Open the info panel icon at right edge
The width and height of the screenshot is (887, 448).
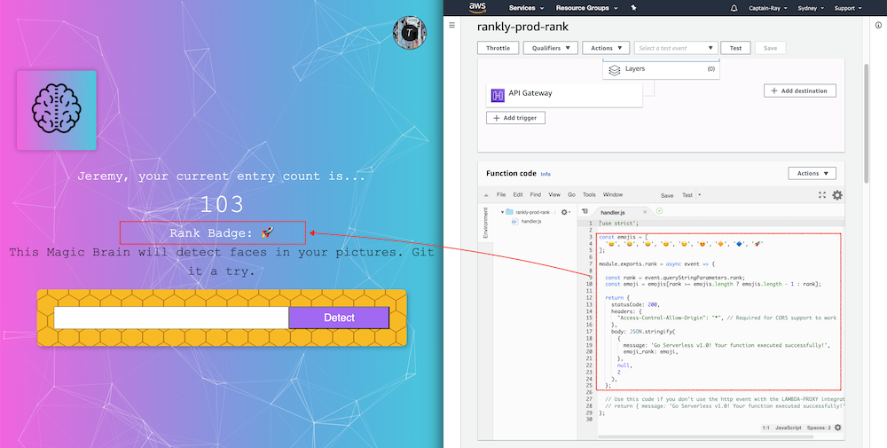(x=878, y=25)
